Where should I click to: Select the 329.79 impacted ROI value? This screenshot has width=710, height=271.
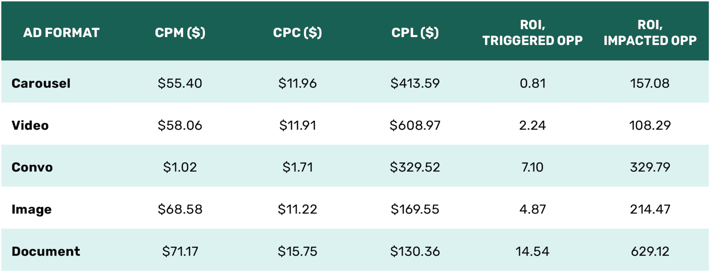650,167
